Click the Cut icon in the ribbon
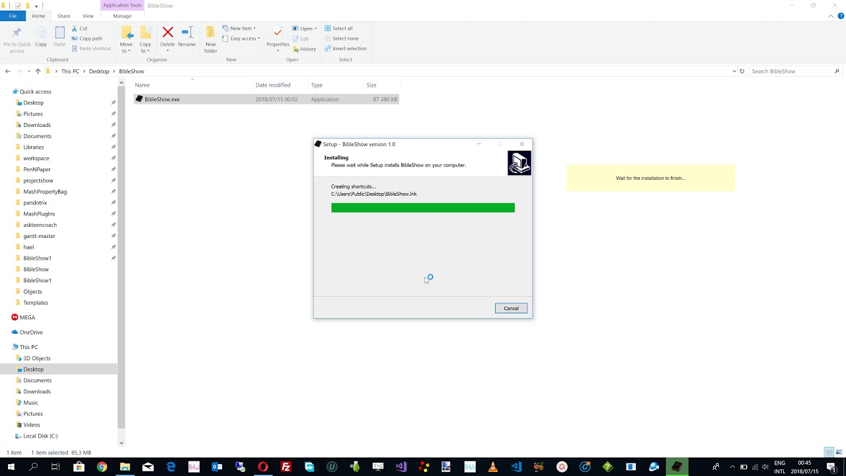Image resolution: width=846 pixels, height=476 pixels. [x=75, y=28]
